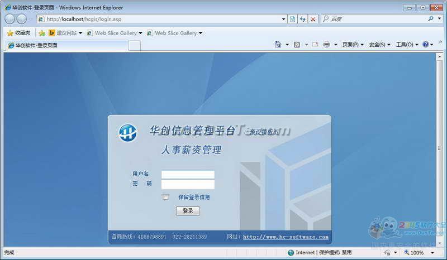Toggle the 保留登录信息 checkbox
The height and width of the screenshot is (260, 447).
[x=165, y=197]
